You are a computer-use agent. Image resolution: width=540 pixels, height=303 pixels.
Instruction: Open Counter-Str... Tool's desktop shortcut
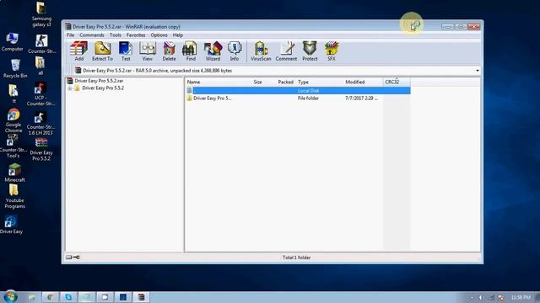point(13,148)
